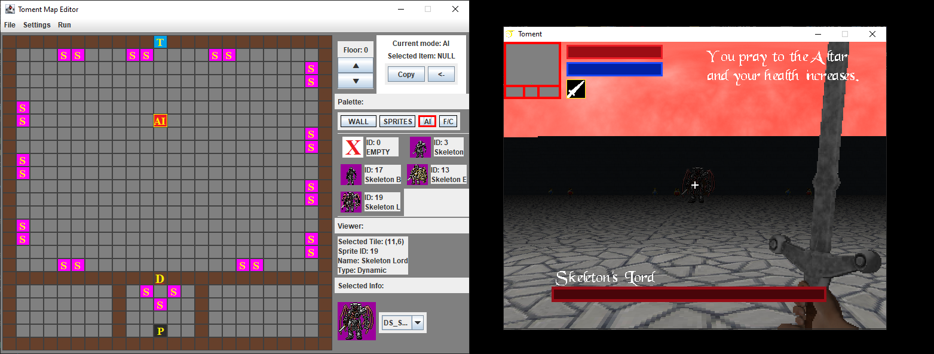Click 'Current mode: AI' label
The height and width of the screenshot is (354, 934).
click(421, 44)
